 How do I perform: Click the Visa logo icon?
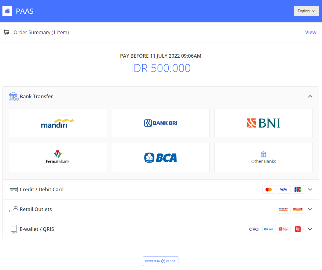(284, 189)
